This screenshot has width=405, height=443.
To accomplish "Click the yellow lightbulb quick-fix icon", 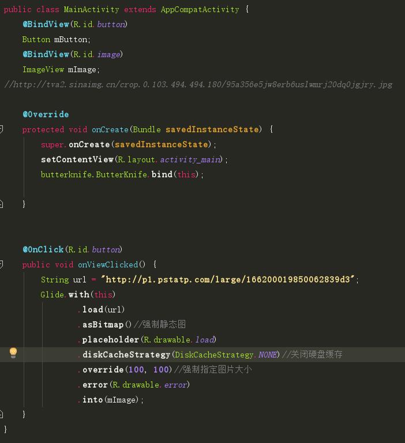I will (x=13, y=353).
